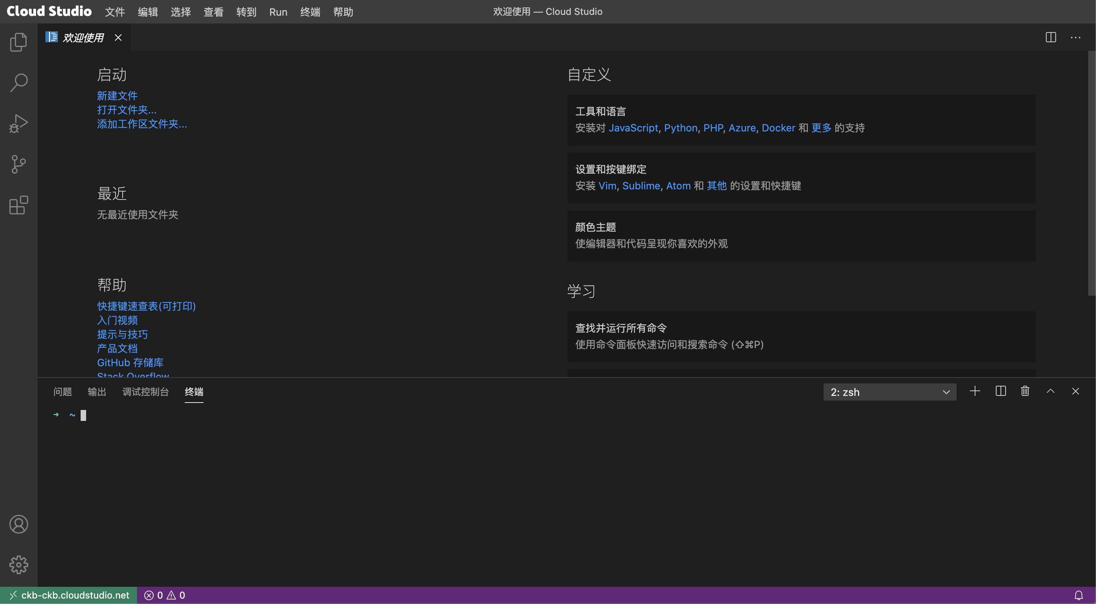The height and width of the screenshot is (604, 1096).
Task: Open the Manage settings gear icon
Action: point(18,564)
